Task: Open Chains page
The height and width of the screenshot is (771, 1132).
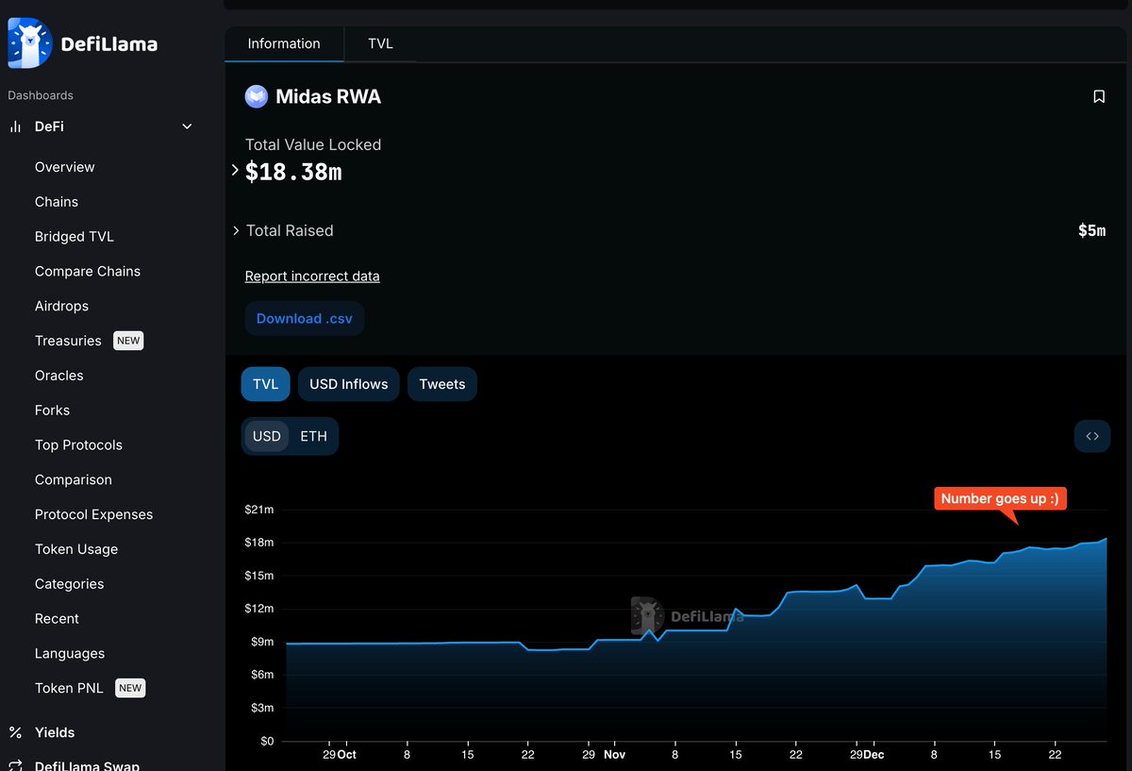Action: coord(57,202)
